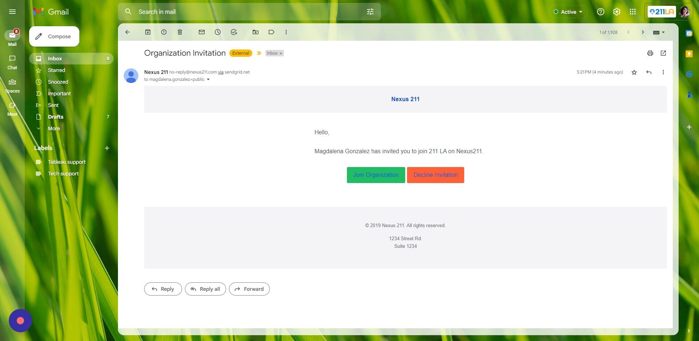699x341 pixels.
Task: Open the Labels tag icon in toolbar
Action: (x=272, y=32)
